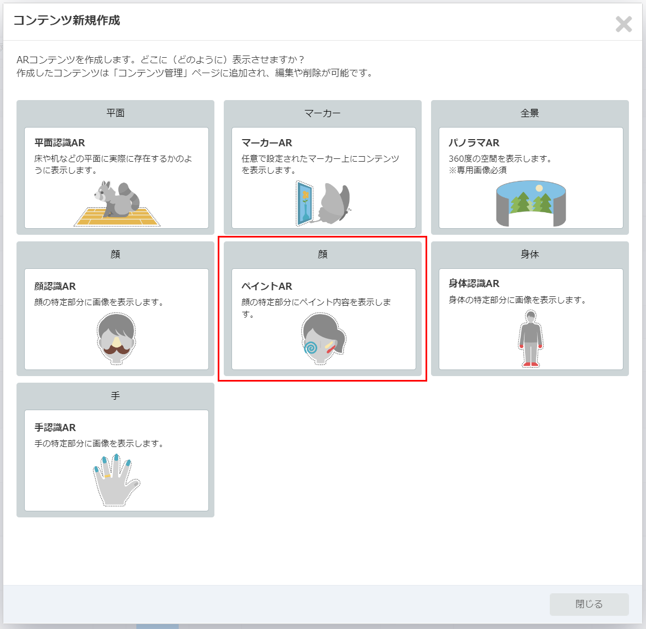The width and height of the screenshot is (646, 629).
Task: Click the panorama forest cylinder illustration
Action: coord(531,203)
